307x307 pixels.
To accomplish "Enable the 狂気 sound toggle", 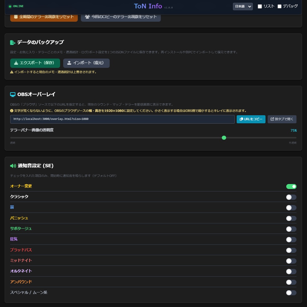I will pos(291,240).
